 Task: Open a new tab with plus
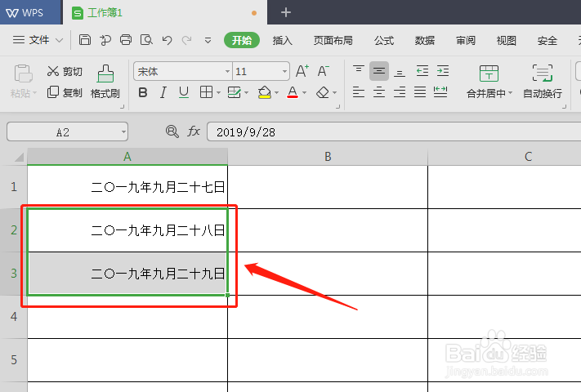286,12
